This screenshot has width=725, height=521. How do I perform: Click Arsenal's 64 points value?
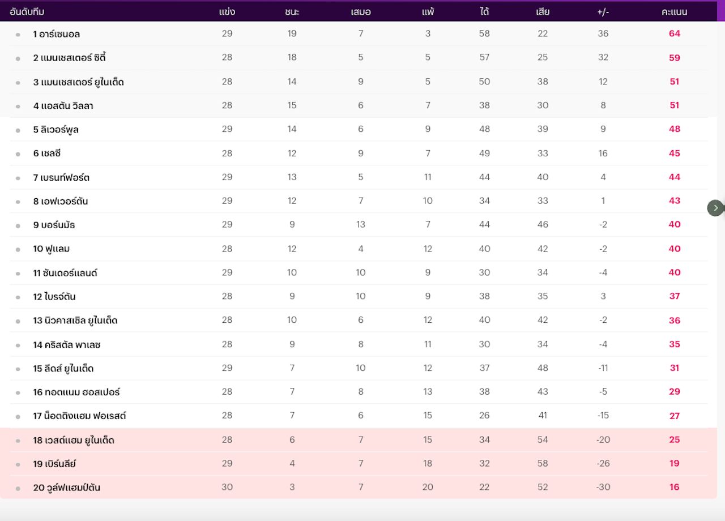pos(674,34)
